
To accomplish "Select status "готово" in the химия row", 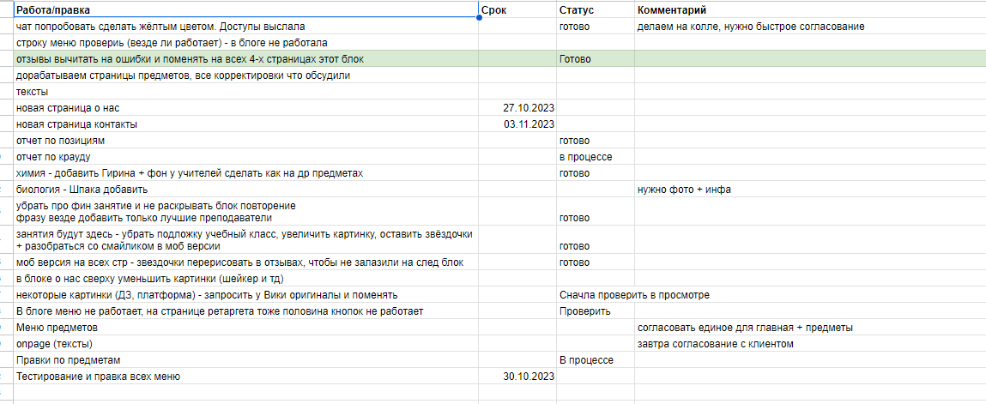I will pyautogui.click(x=596, y=172).
